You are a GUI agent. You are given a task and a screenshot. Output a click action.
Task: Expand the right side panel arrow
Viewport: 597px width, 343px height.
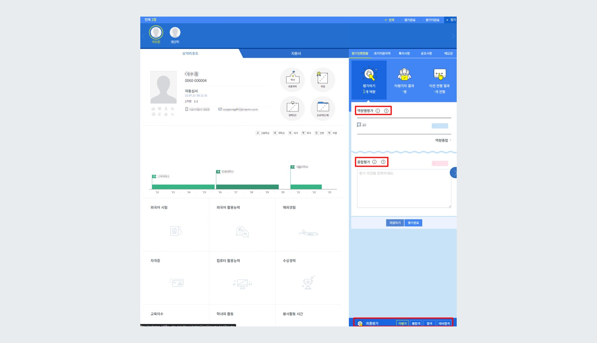coord(455,173)
